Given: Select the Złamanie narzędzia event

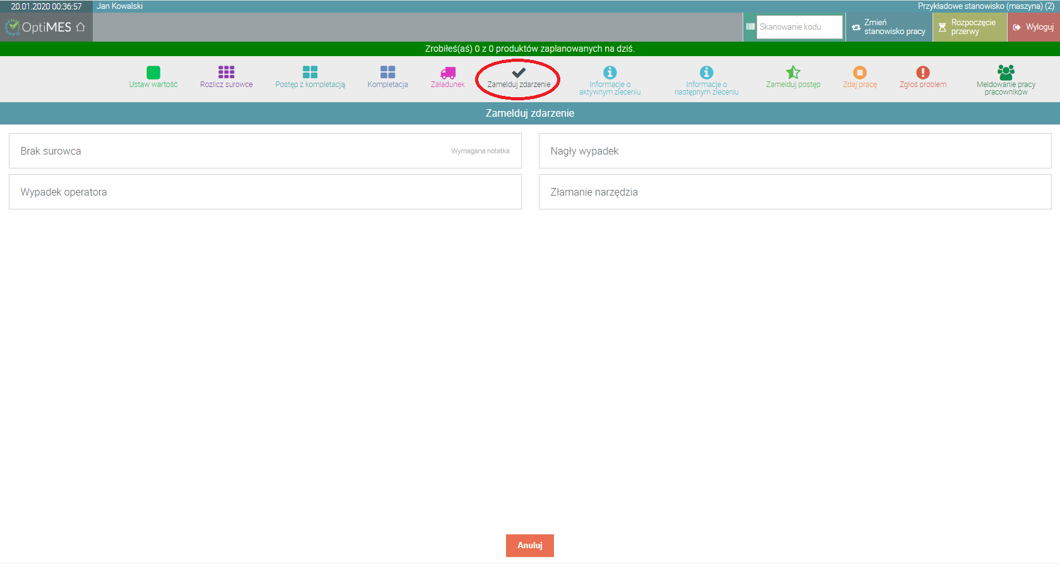Looking at the screenshot, I should 795,192.
